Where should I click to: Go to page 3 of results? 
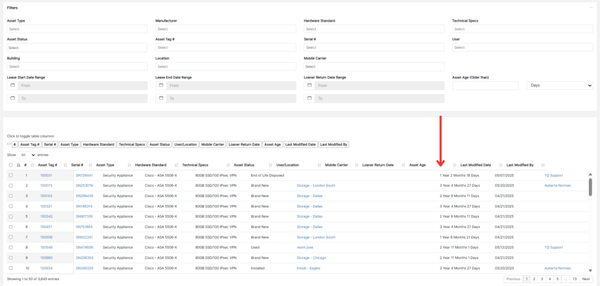[x=541, y=279]
